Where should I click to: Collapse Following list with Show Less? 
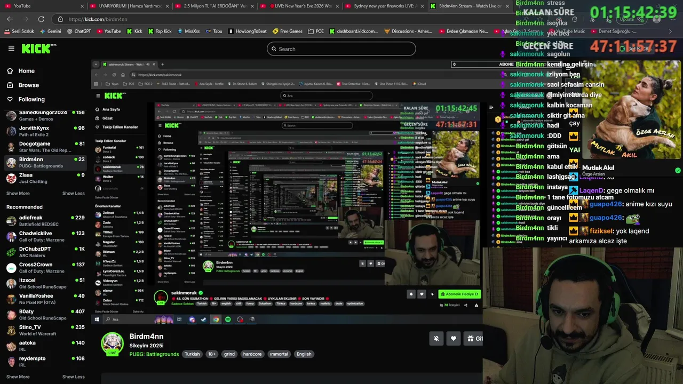[73, 193]
